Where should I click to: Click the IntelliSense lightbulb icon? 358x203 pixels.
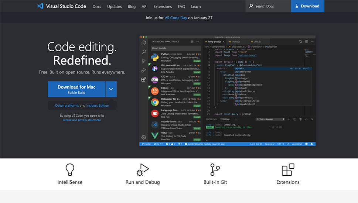click(70, 170)
